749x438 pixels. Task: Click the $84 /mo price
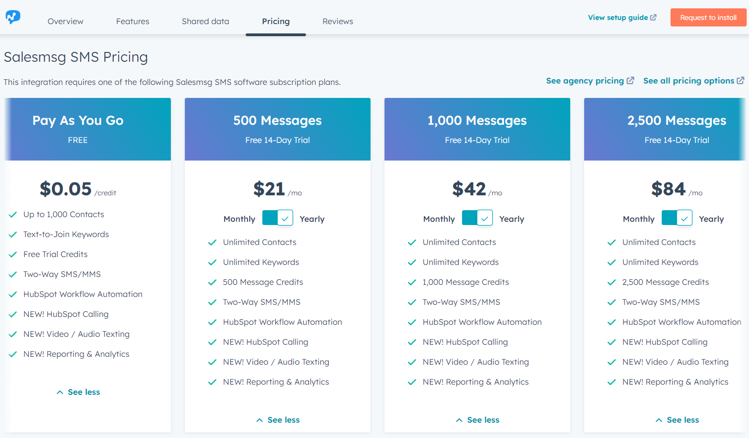tap(677, 189)
